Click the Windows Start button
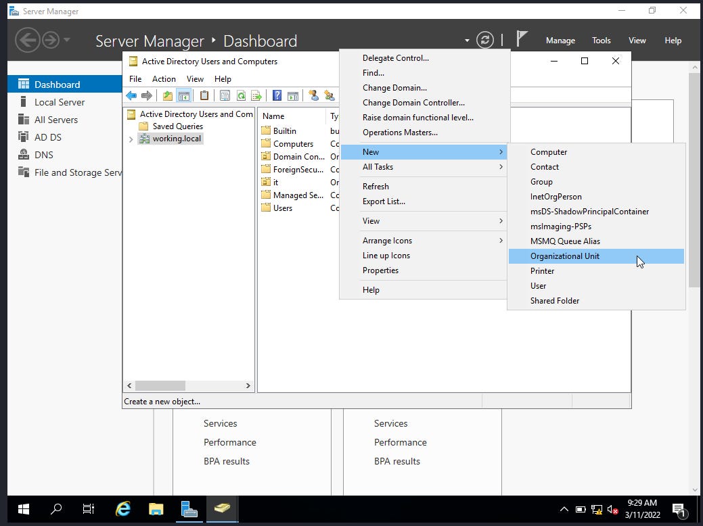703x526 pixels. tap(23, 509)
